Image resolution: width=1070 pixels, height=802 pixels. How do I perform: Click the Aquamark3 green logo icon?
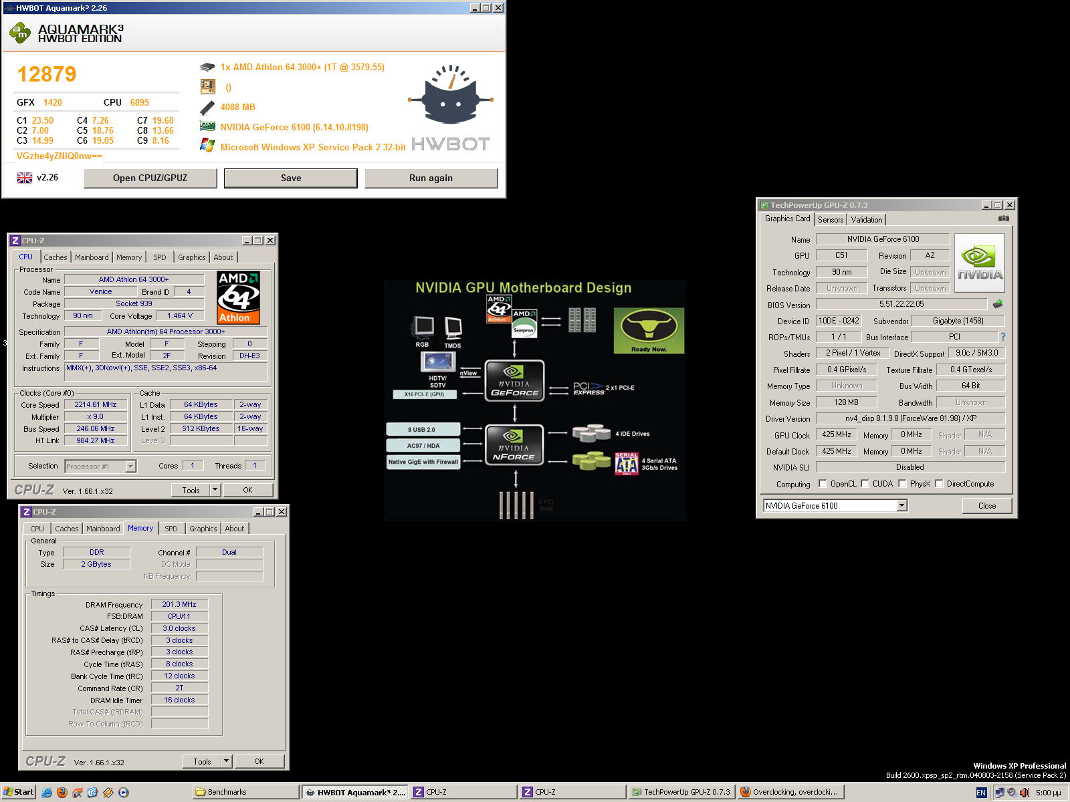[x=20, y=33]
